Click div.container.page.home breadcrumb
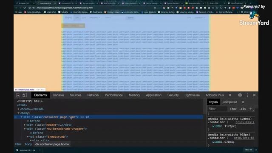This screenshot has width=272, height=153. pyautogui.click(x=52, y=144)
